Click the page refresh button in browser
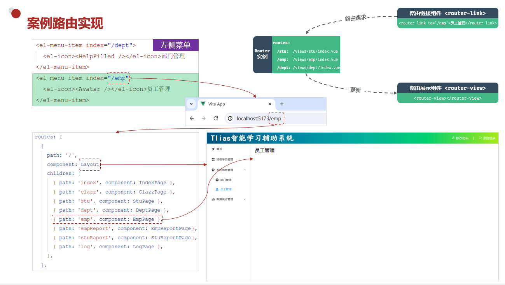Screen dimensions: 505x285 [216, 118]
